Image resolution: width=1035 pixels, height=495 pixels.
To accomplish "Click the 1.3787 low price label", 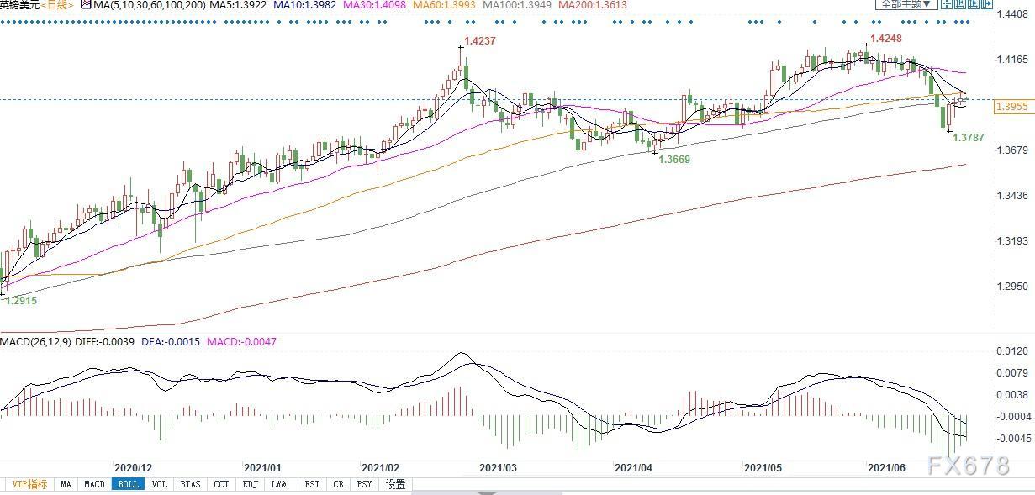I will (x=969, y=136).
